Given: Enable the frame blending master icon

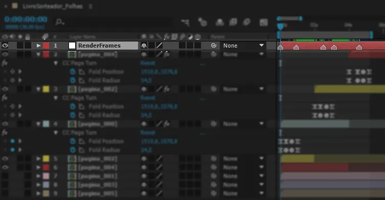Looking at the screenshot, I should tap(233, 22).
